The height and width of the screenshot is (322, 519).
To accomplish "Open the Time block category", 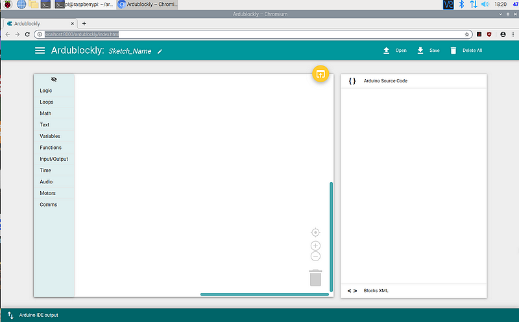I will click(x=54, y=170).
